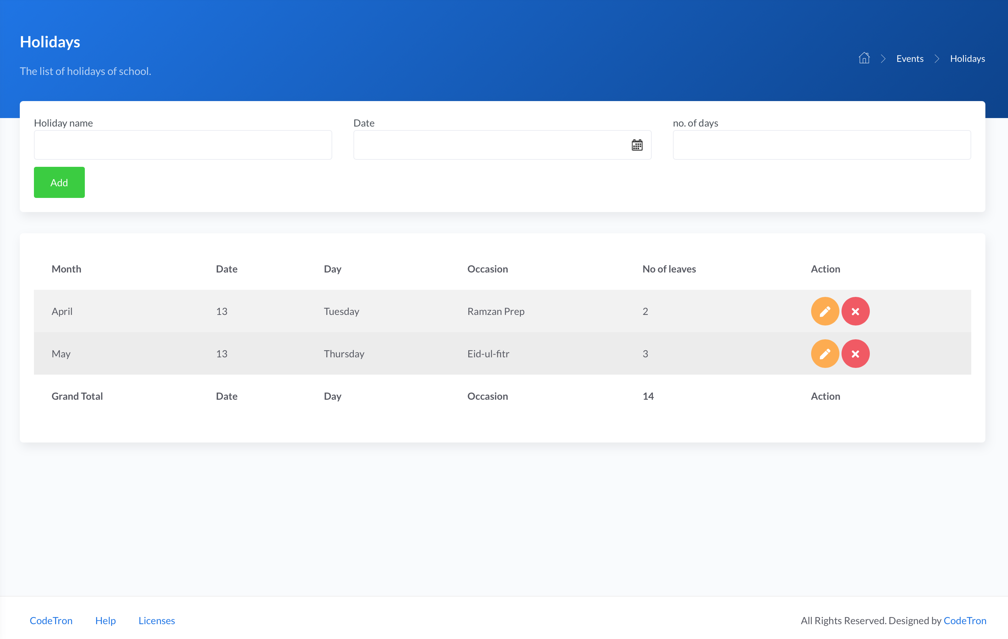The height and width of the screenshot is (639, 1008).
Task: Click the Events breadcrumb link
Action: coord(910,59)
